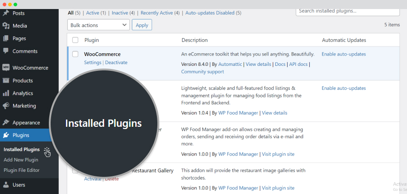407x194 pixels.
Task: Open WooCommerce sidebar menu item
Action: coord(29,68)
